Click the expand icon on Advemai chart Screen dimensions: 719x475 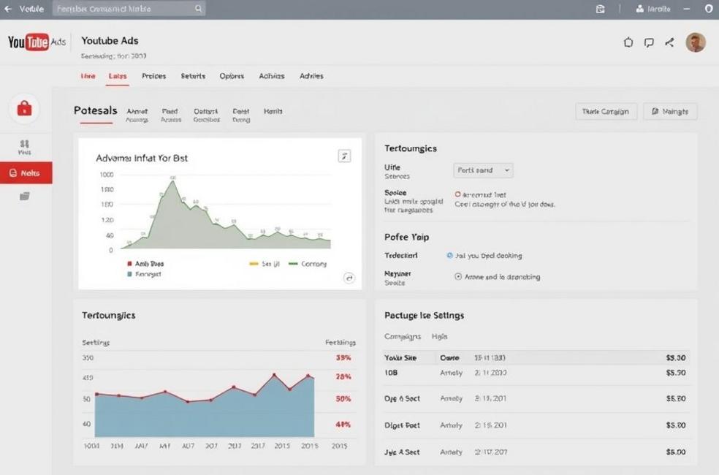345,156
